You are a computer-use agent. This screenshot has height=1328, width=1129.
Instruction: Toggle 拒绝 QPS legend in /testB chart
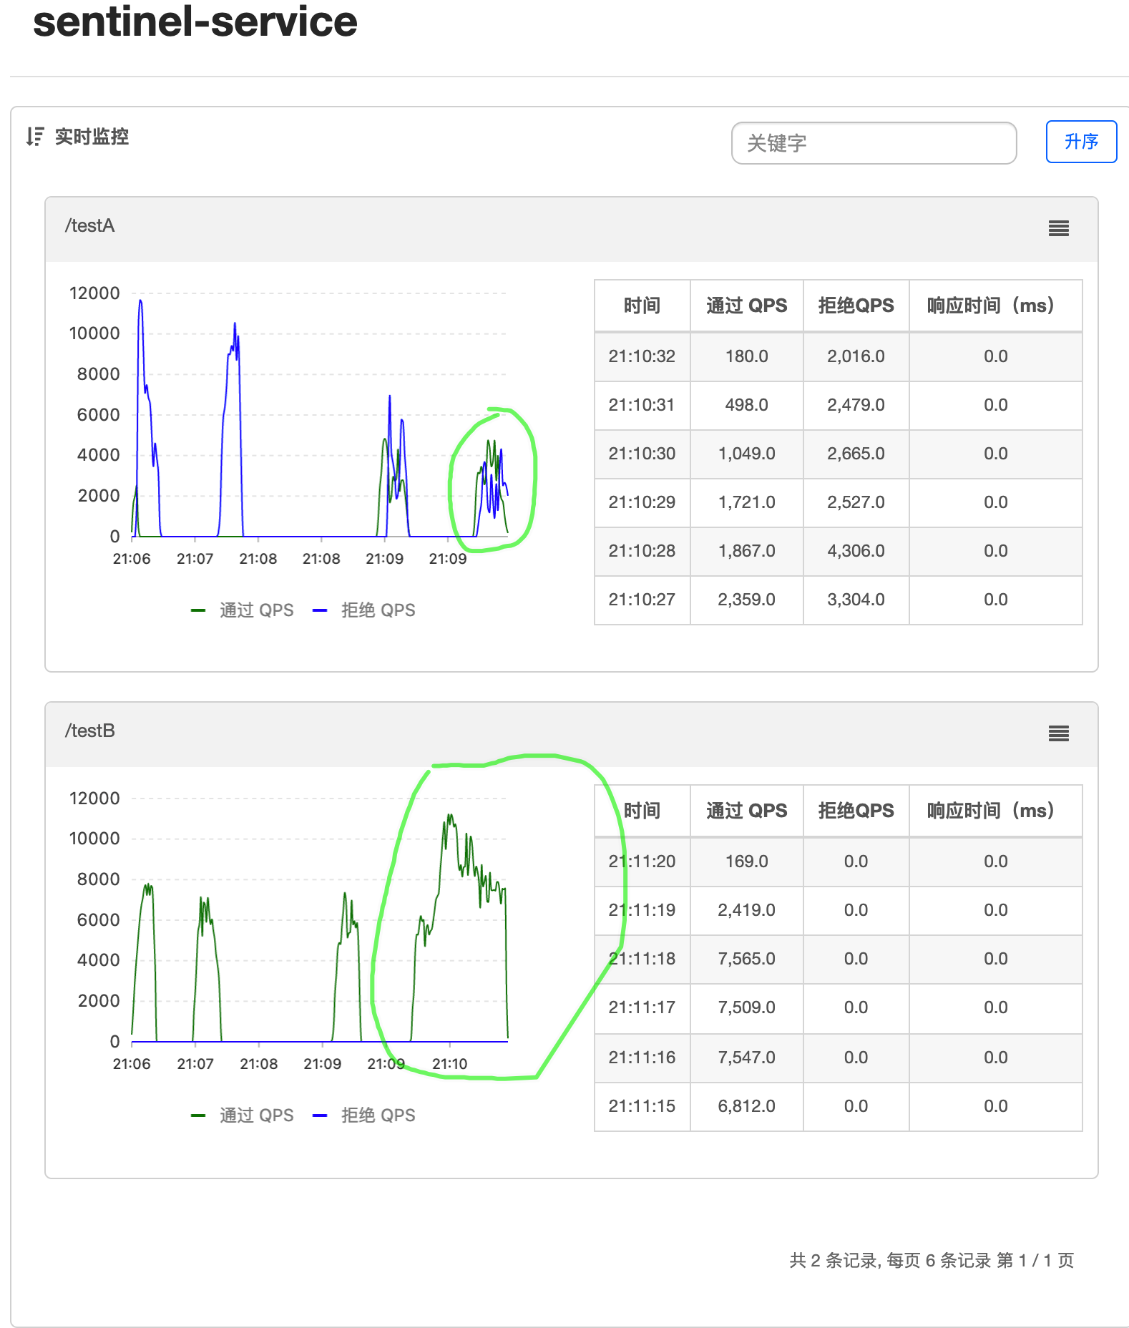364,1115
